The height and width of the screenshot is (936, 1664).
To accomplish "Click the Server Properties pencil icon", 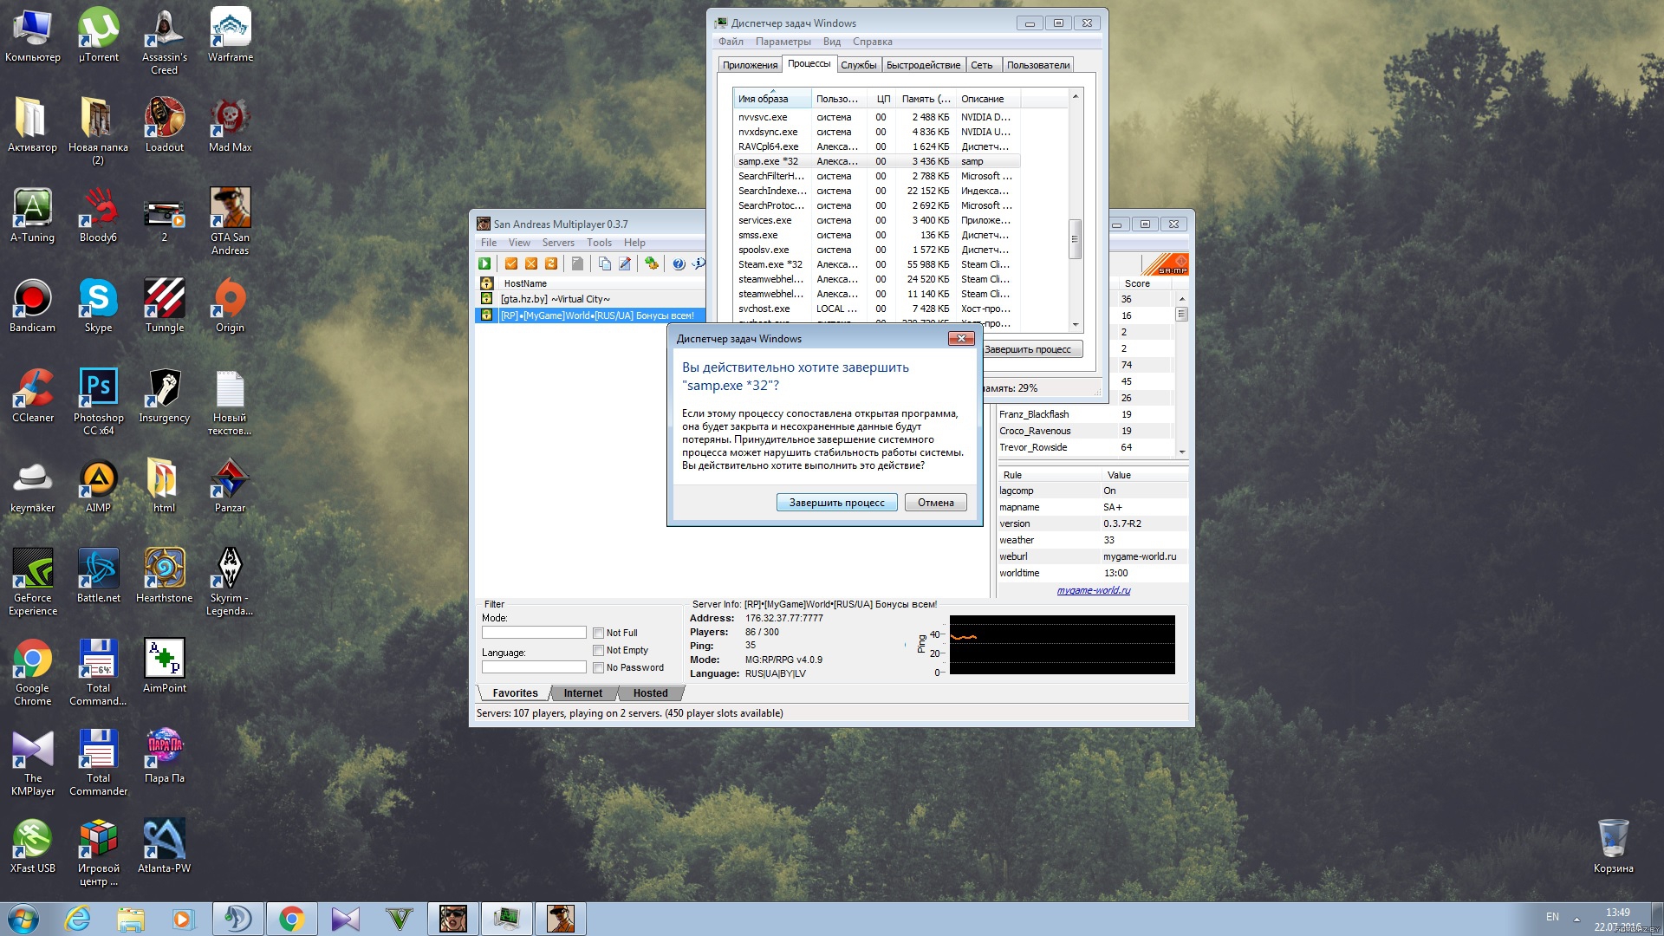I will [x=624, y=263].
